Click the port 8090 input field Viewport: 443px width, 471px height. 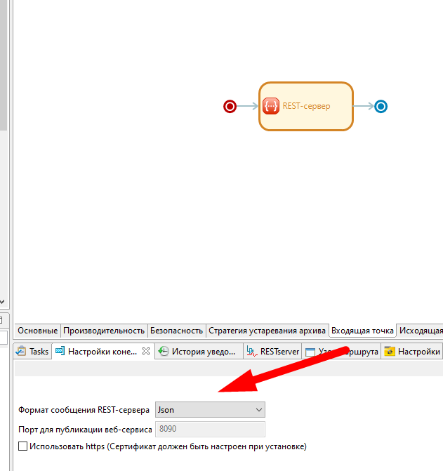click(210, 429)
